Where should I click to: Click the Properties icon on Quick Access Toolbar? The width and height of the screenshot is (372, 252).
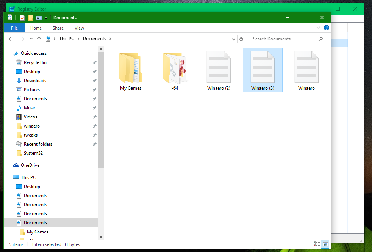point(22,17)
